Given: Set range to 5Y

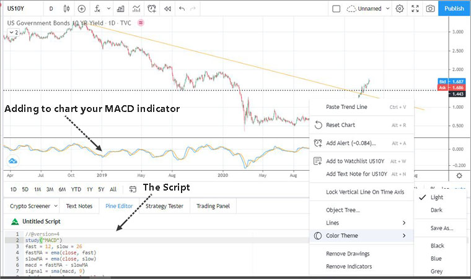Looking at the screenshot, I should (101, 189).
